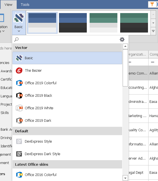Open Driving item in navigation pane
The image size is (158, 181).
click(x=6, y=138)
